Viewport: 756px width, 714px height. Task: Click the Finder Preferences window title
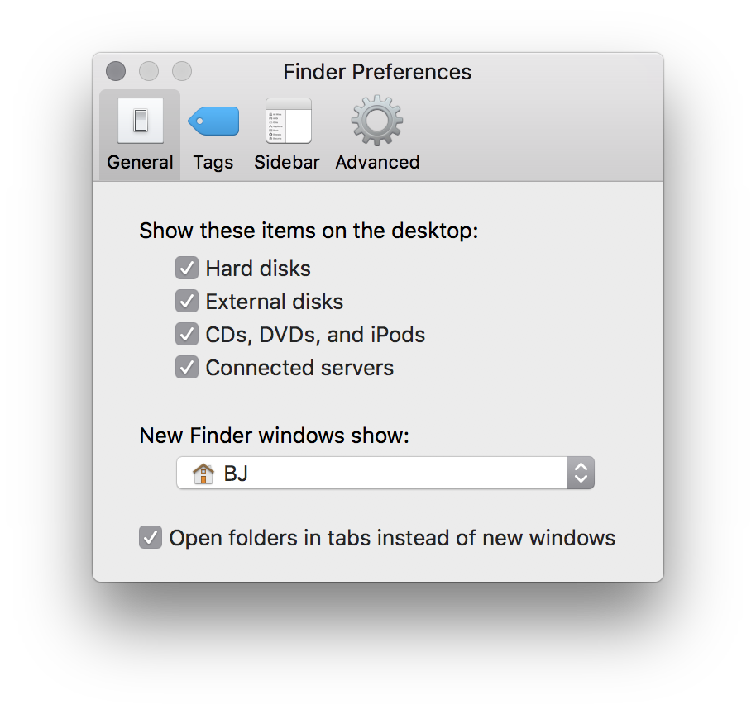[x=377, y=72]
